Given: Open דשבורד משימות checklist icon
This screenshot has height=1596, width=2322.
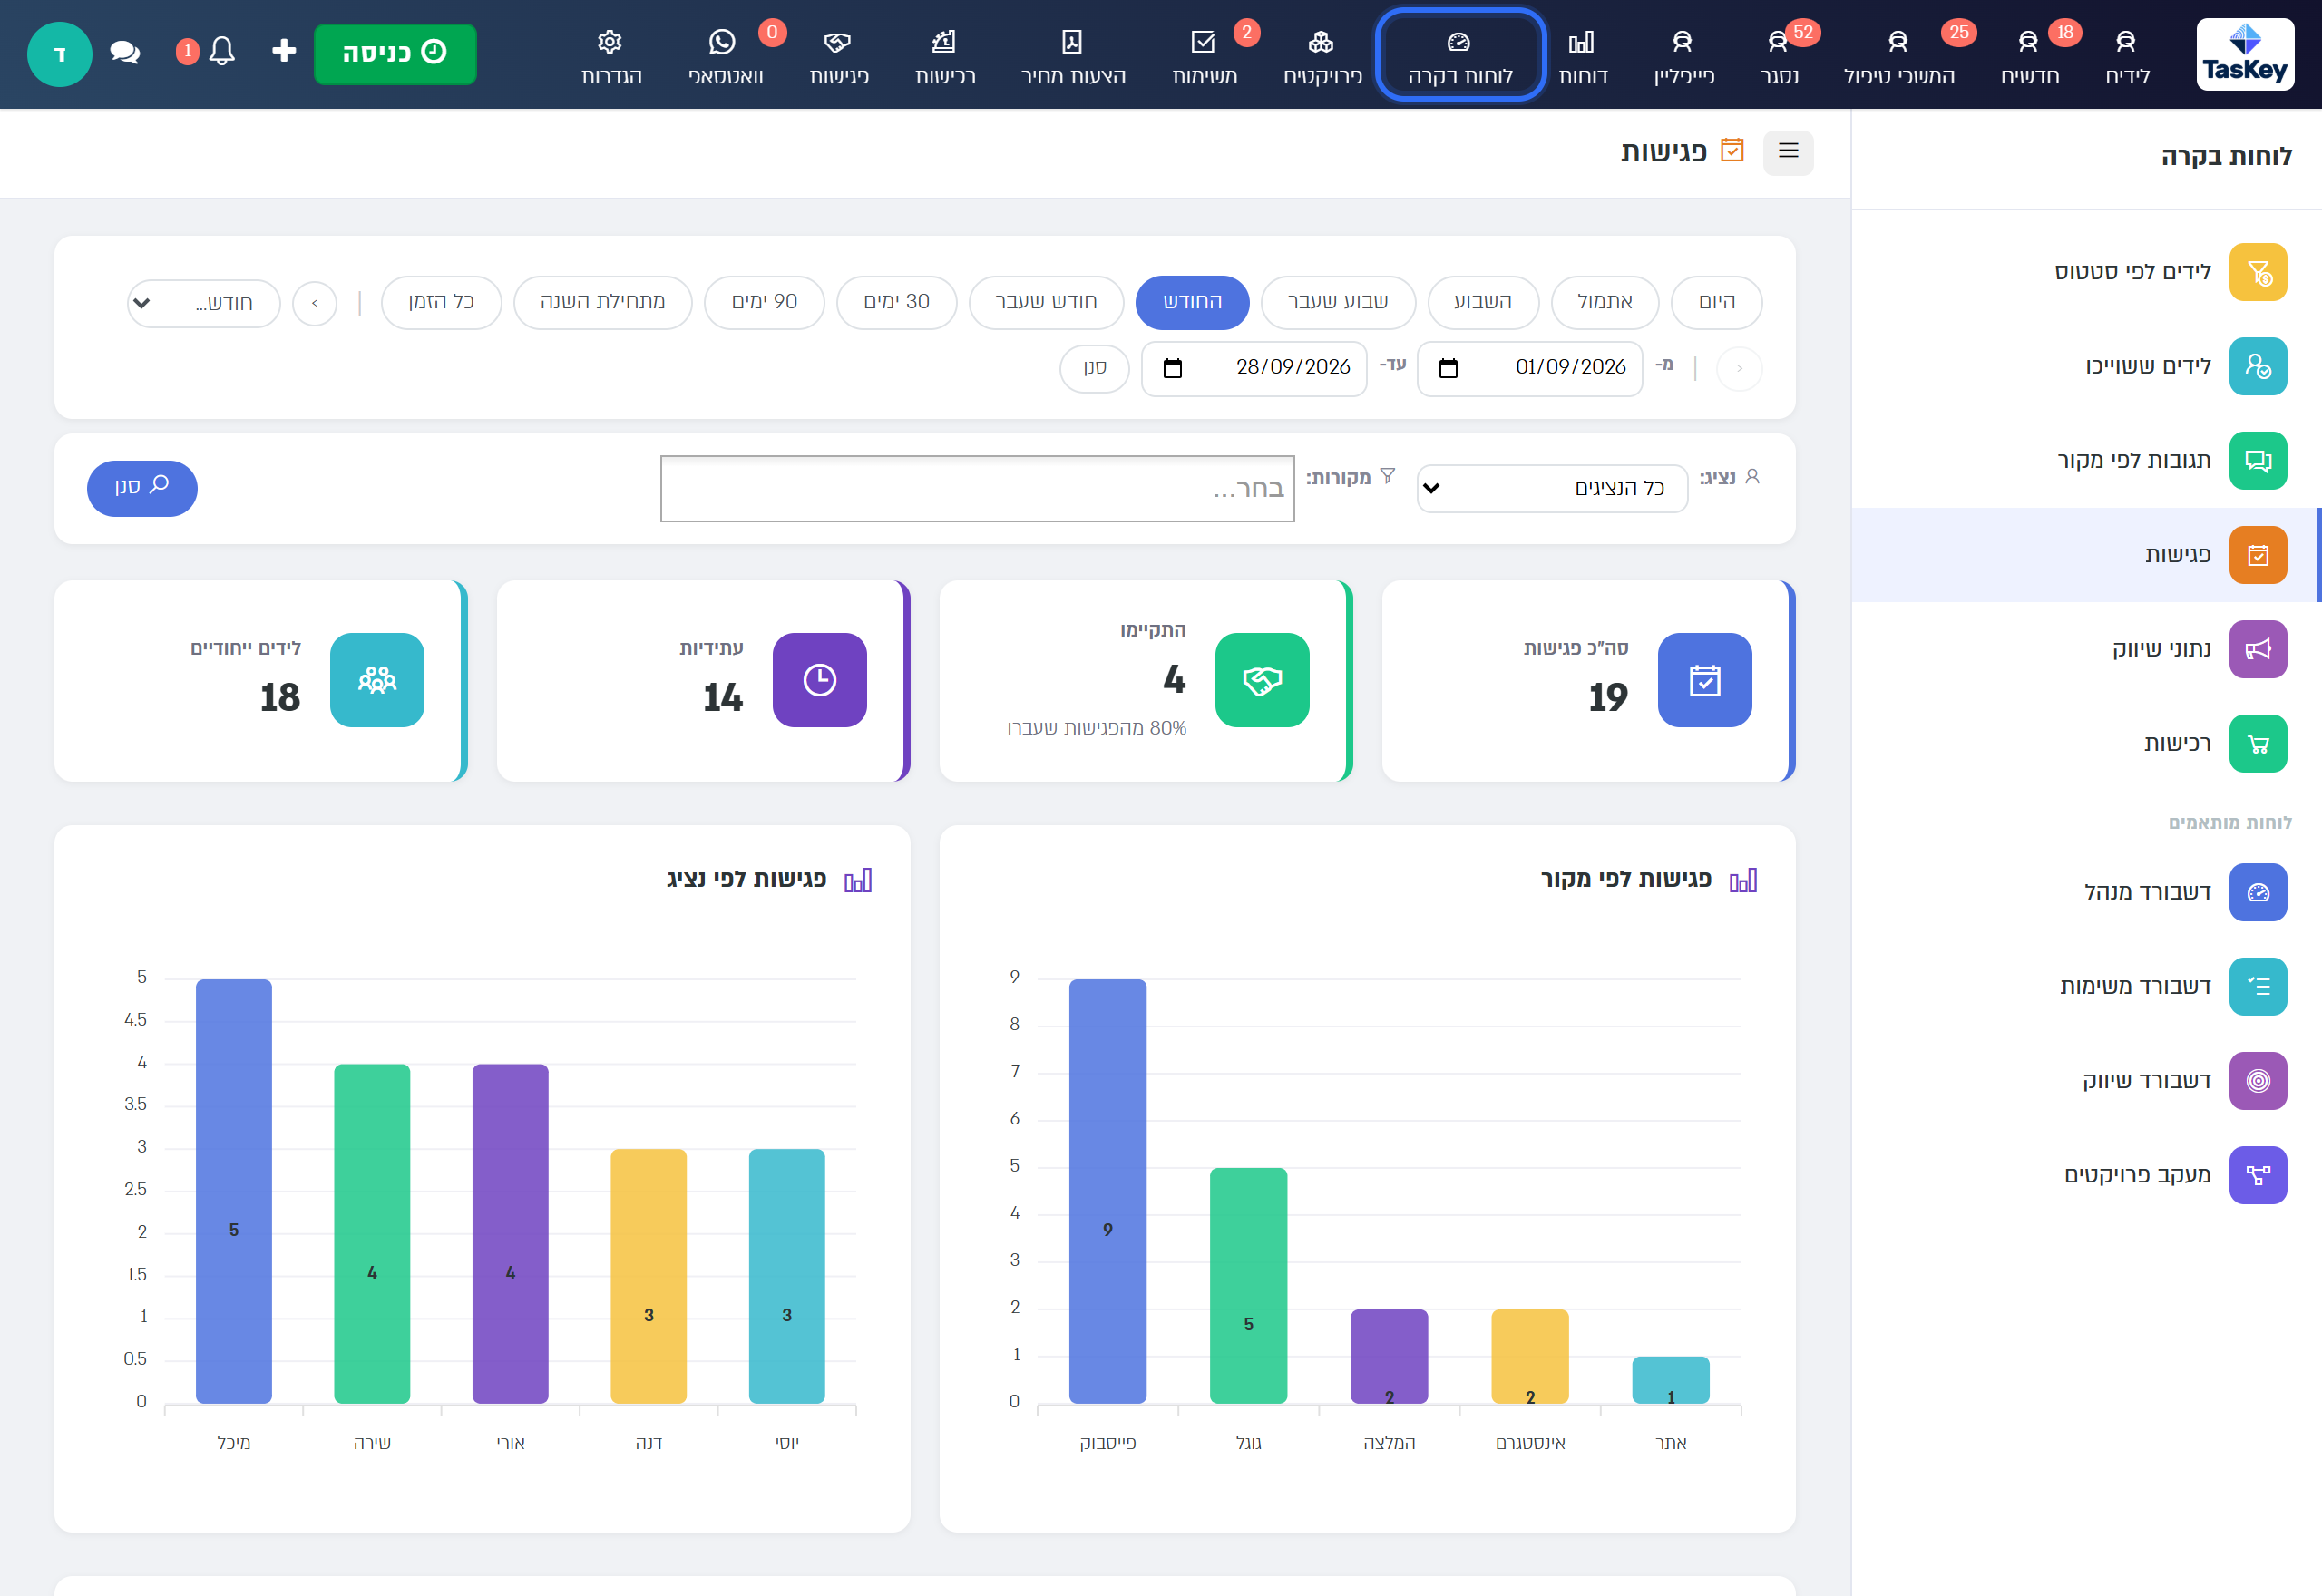Looking at the screenshot, I should (2258, 986).
